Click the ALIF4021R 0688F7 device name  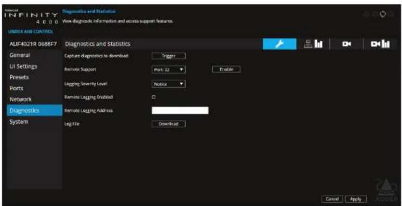pos(33,44)
